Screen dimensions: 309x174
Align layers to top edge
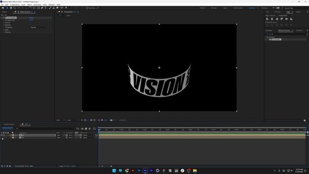281,19
